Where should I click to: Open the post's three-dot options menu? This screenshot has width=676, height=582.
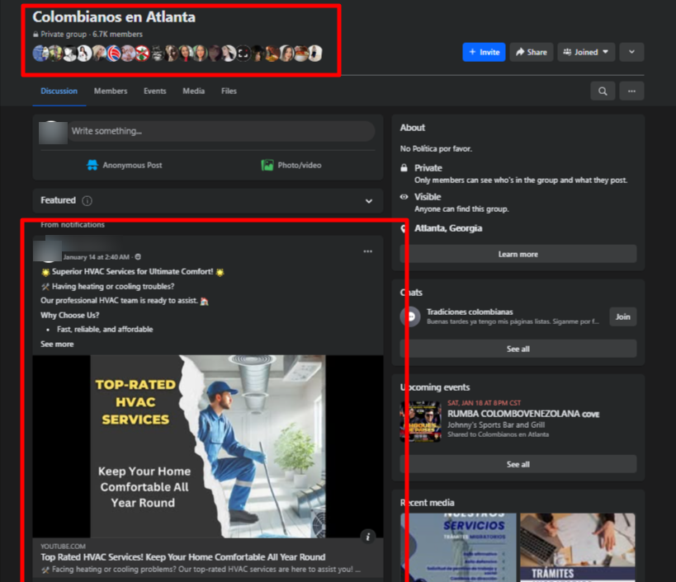click(367, 251)
